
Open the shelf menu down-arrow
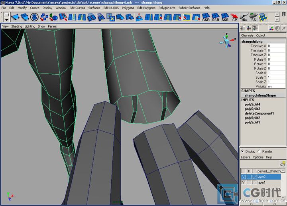pyautogui.click(x=6, y=20)
